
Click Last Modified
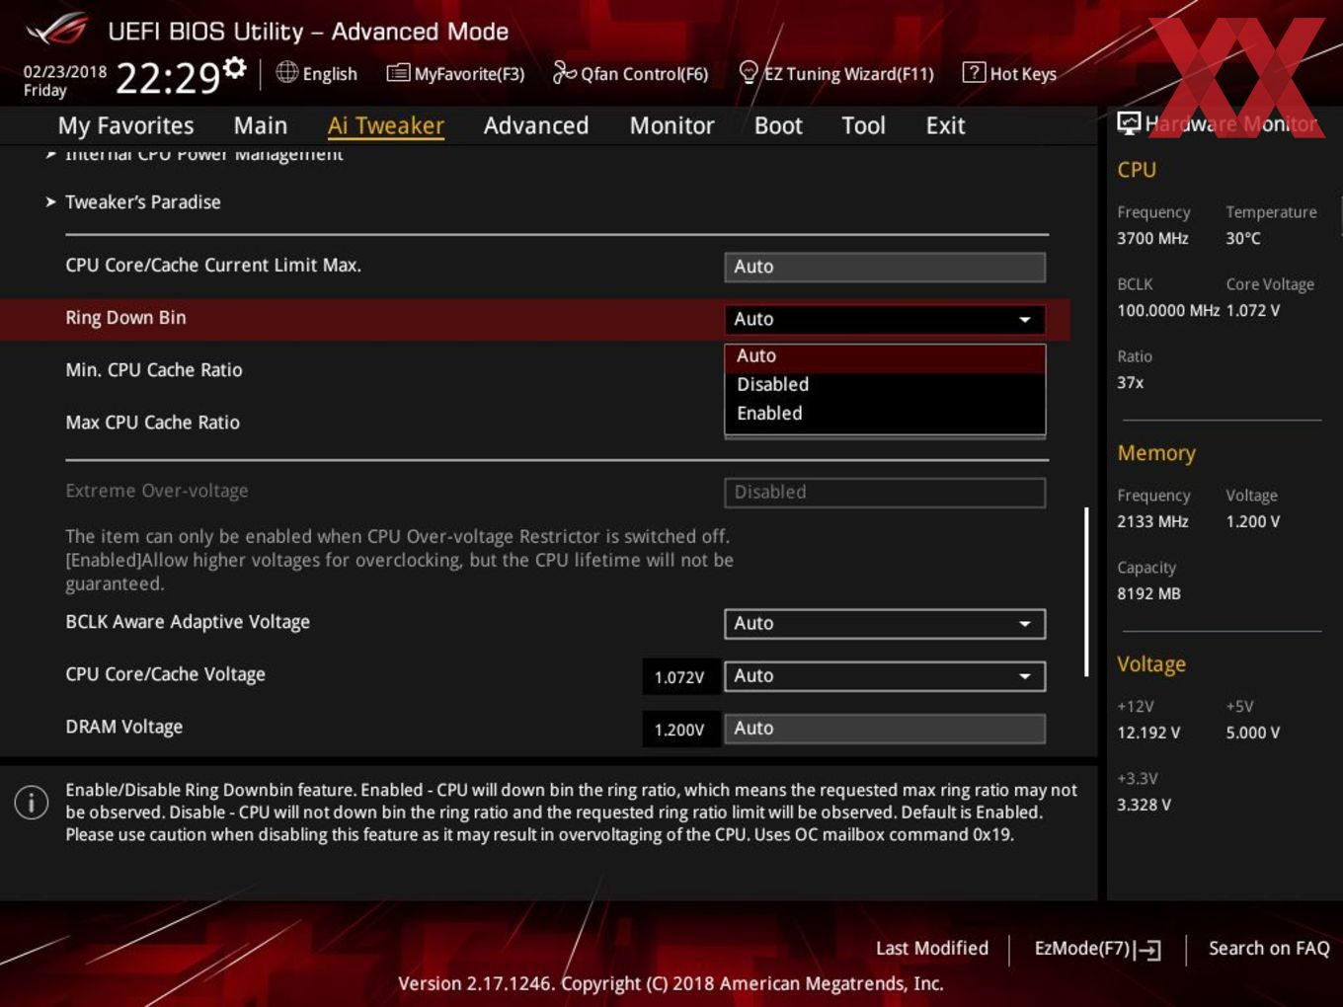932,948
